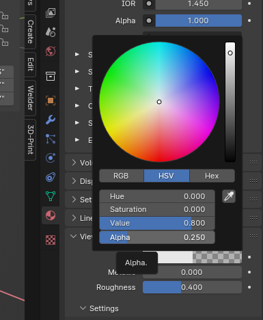Screen dimensions: 263x320
Task: Open the View Layer properties tab
Action: point(51,13)
